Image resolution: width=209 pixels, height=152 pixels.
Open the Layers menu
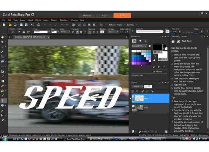[46, 20]
